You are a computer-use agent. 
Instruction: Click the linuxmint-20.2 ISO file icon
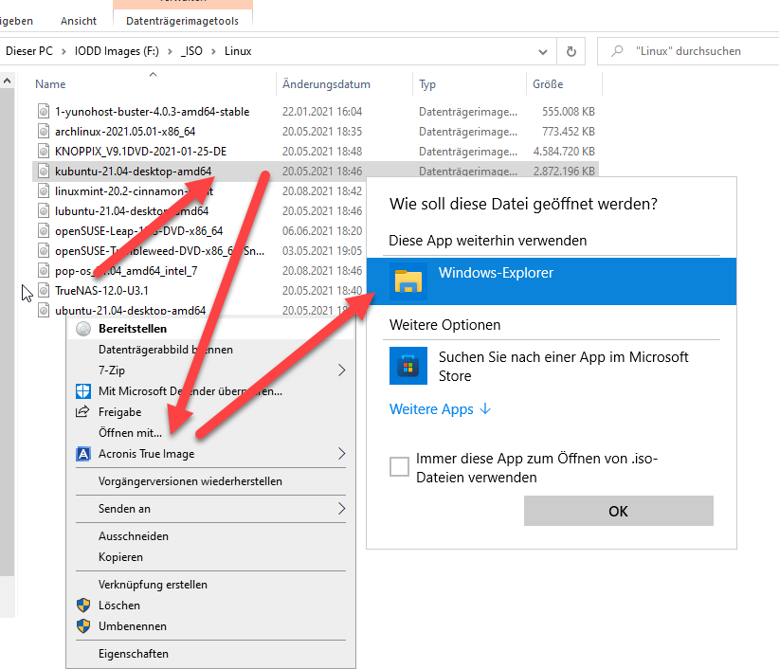click(44, 191)
